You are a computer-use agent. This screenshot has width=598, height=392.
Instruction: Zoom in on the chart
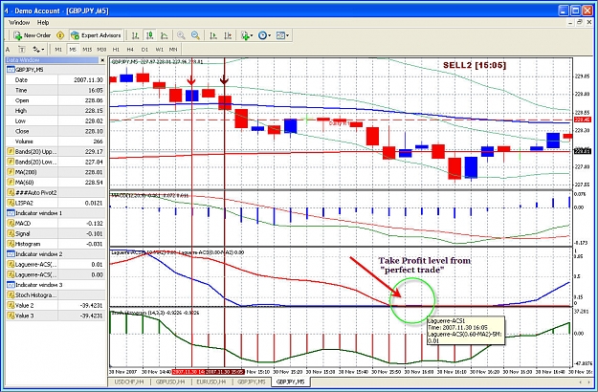tap(181, 35)
